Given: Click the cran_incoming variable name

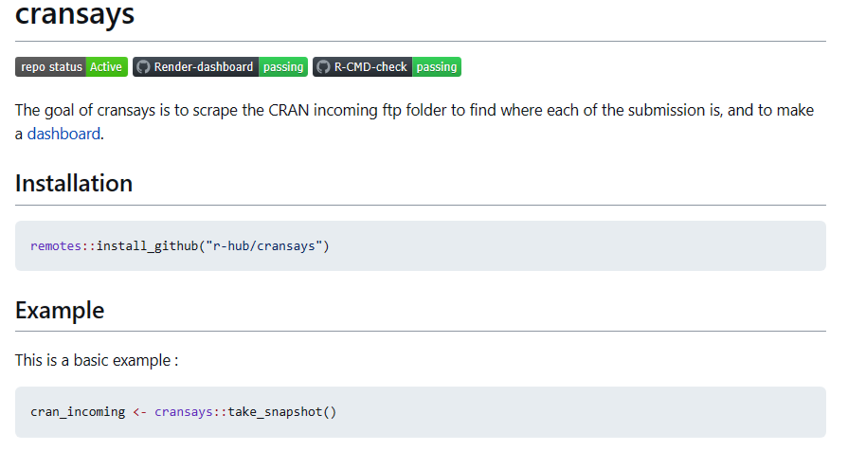Looking at the screenshot, I should pyautogui.click(x=78, y=412).
